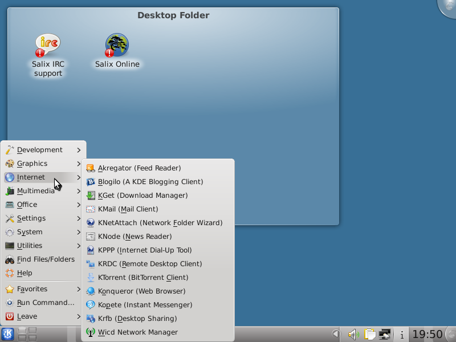This screenshot has height=342, width=456.
Task: Open the notifications info tray icon
Action: click(x=402, y=335)
